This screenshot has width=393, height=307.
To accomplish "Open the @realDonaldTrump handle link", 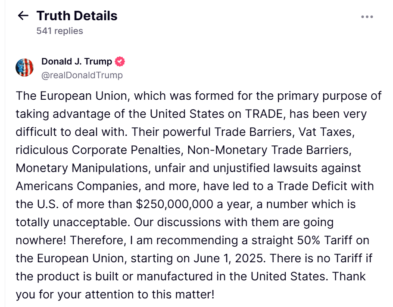I will 82,75.
